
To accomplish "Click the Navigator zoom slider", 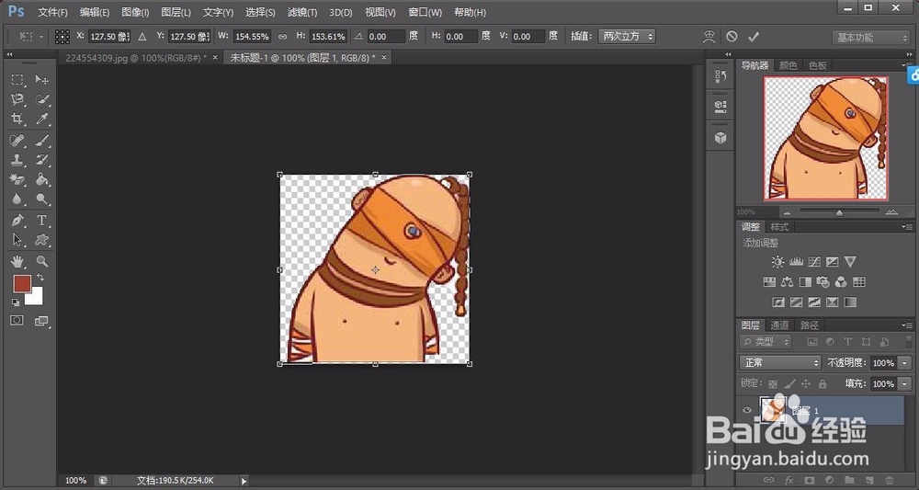I will [x=839, y=212].
